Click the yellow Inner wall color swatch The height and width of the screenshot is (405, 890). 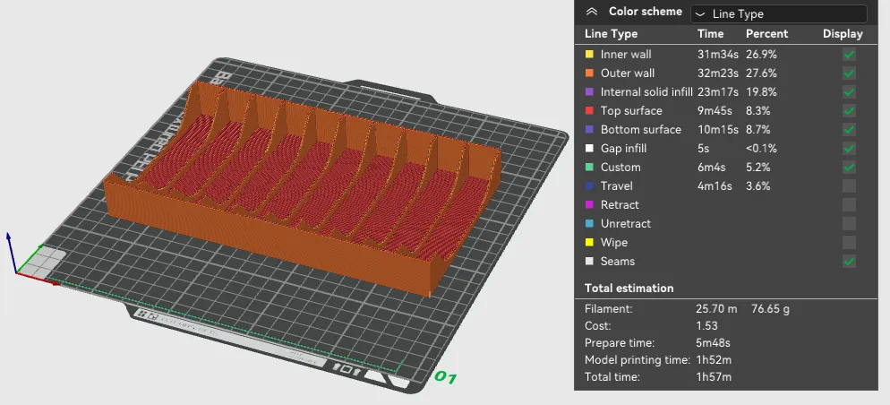point(589,55)
